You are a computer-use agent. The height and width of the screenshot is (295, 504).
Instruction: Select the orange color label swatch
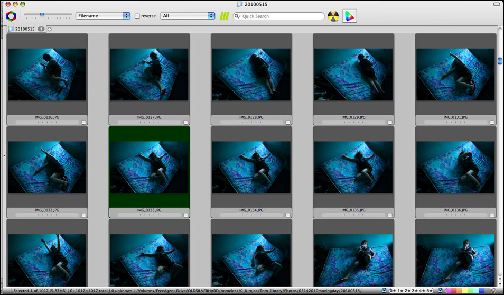[x=459, y=291]
